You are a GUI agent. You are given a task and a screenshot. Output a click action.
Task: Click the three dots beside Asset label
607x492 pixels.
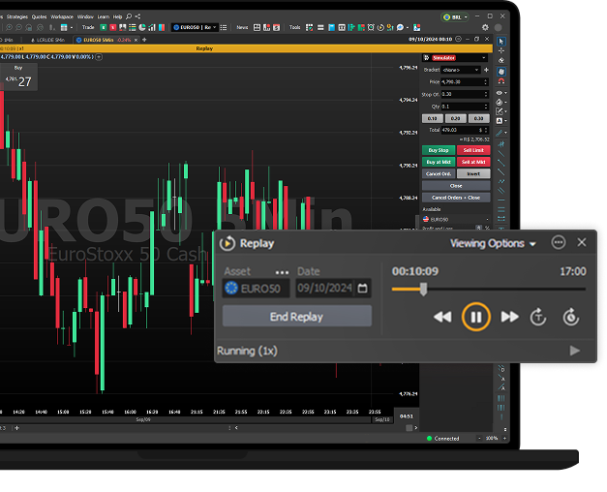coord(282,273)
